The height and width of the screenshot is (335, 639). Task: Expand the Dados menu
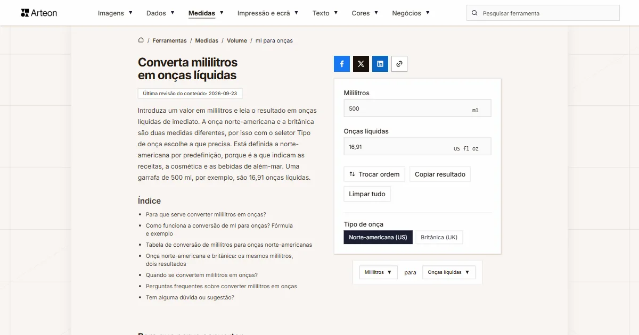(x=160, y=13)
